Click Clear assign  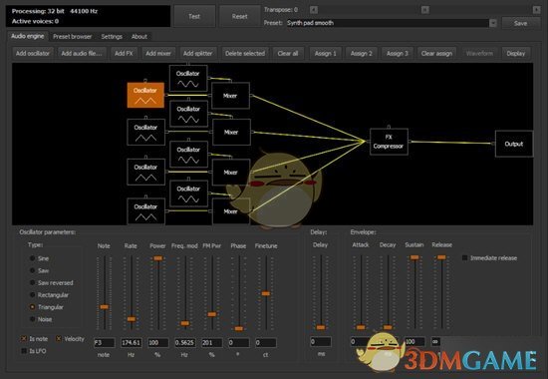click(436, 53)
